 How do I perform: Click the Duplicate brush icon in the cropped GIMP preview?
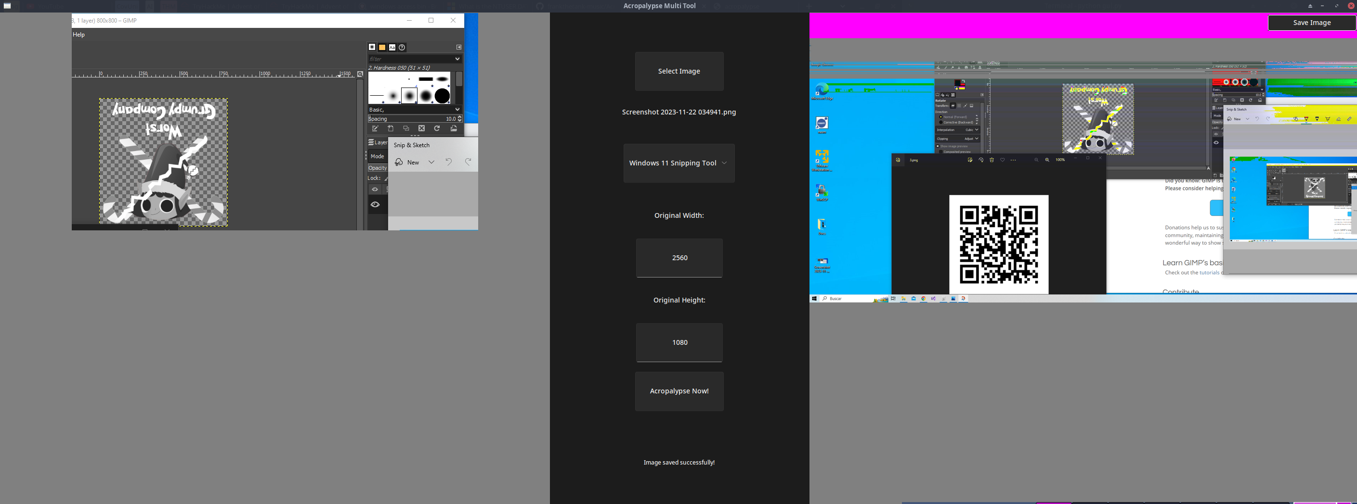(406, 129)
